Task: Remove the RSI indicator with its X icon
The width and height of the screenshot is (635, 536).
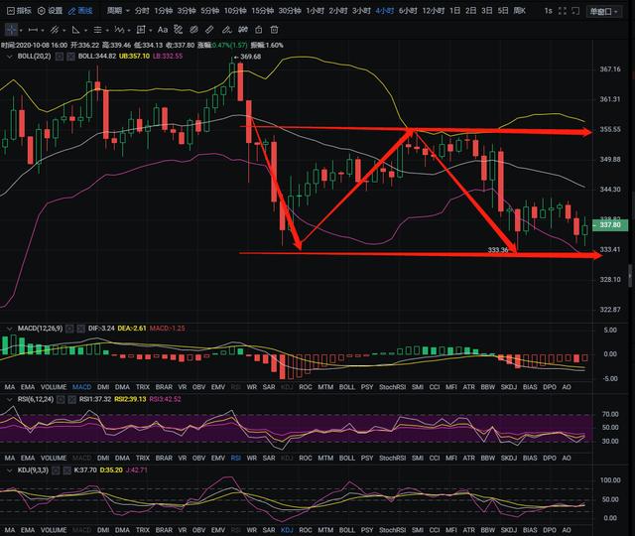Action: click(71, 399)
